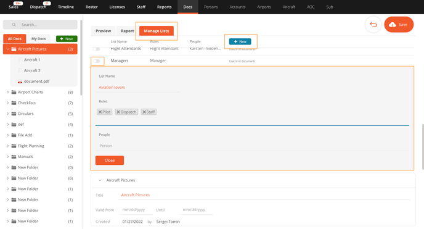Show the All Docs tab
This screenshot has height=229, width=424.
point(15,39)
